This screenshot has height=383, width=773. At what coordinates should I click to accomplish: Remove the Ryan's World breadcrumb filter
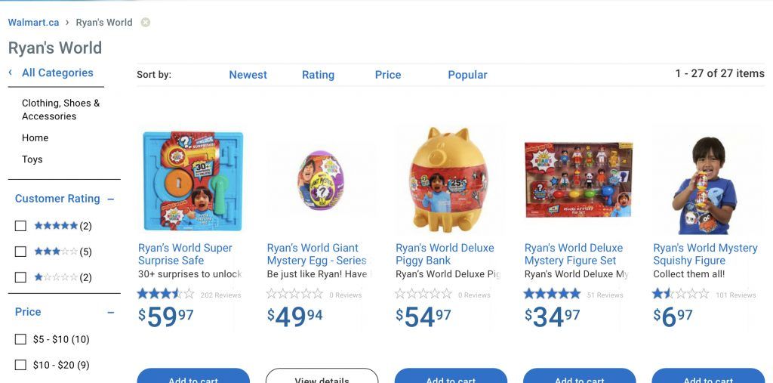(146, 23)
